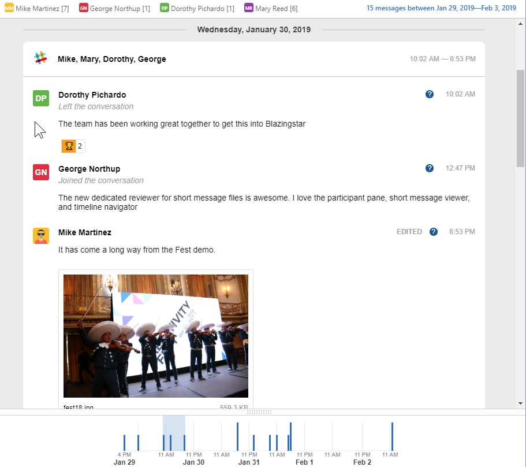Click Dorothy Pichardo's green DP avatar icon

tap(40, 98)
